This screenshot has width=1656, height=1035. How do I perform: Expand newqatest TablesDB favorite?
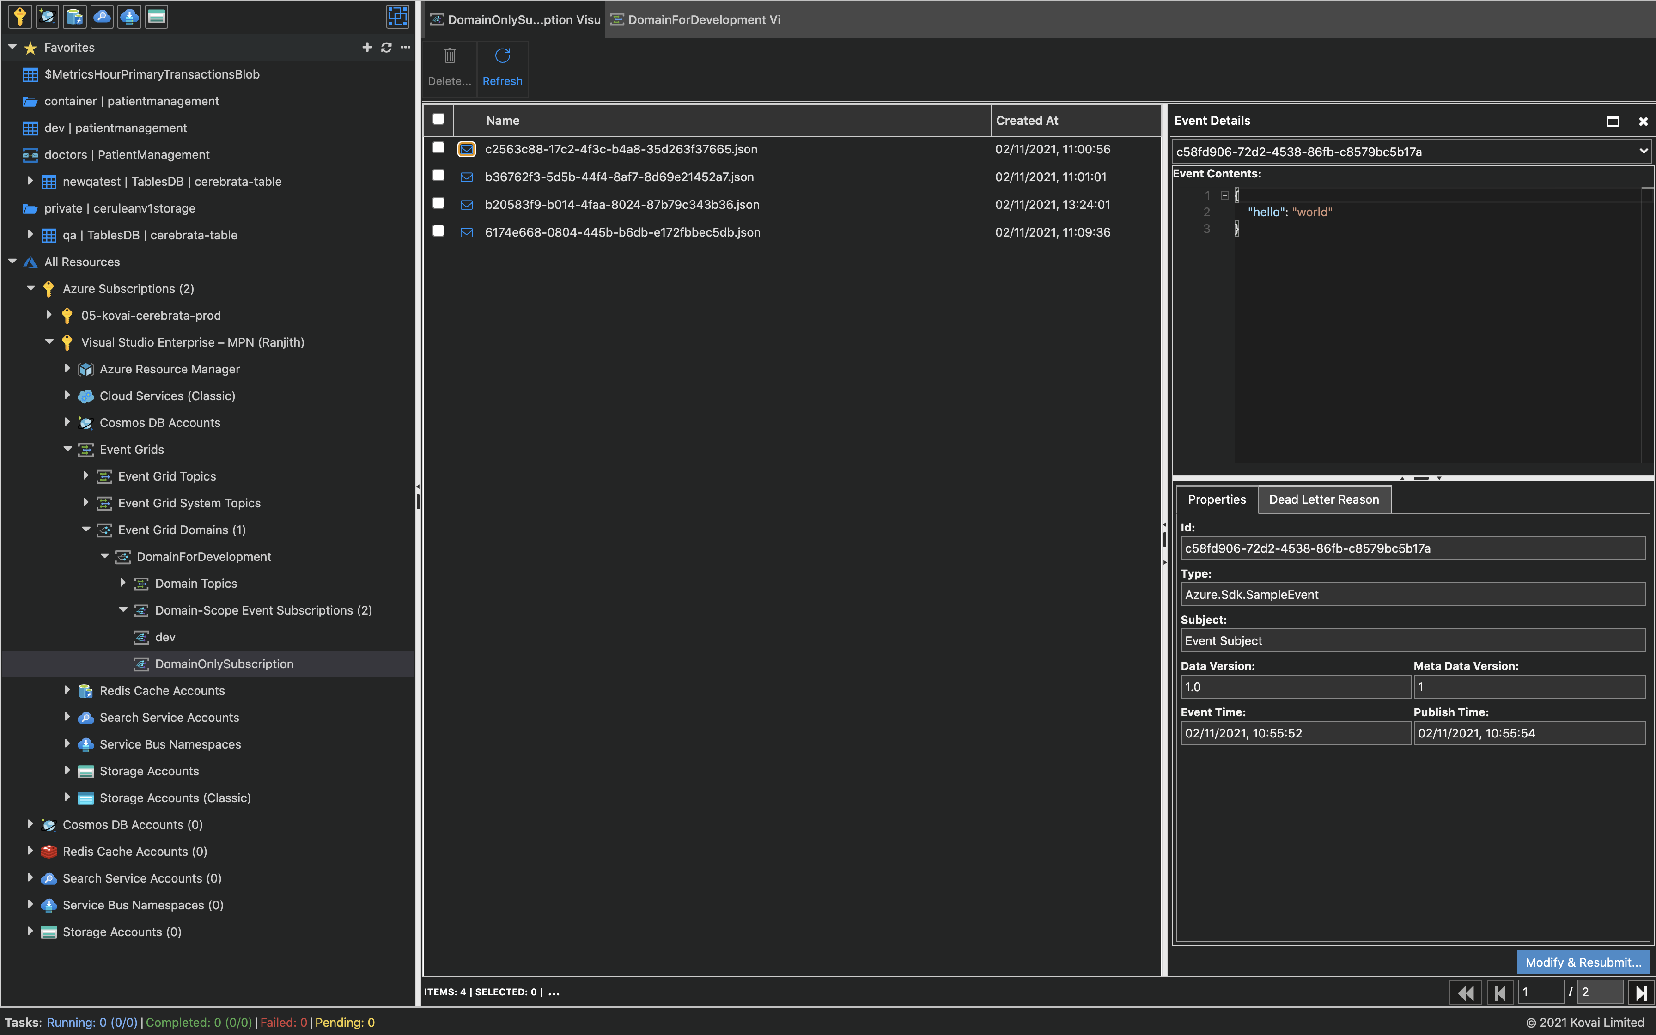point(30,181)
